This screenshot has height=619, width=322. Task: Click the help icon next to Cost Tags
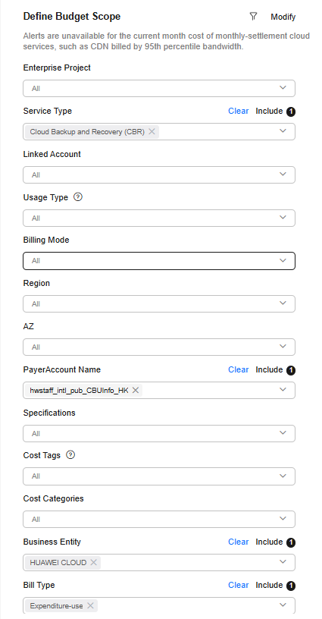(x=70, y=455)
